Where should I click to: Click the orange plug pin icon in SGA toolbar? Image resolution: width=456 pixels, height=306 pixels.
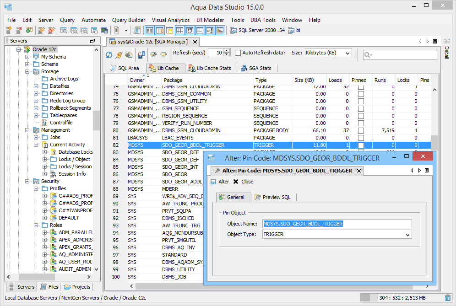tap(119, 54)
